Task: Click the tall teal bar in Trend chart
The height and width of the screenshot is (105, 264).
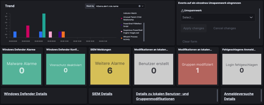Action: click(44, 26)
